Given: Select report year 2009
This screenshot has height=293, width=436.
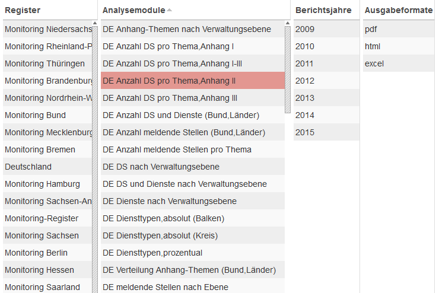Looking at the screenshot, I should [305, 29].
